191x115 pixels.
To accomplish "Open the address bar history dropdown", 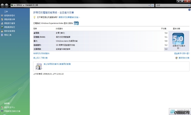I will pos(149,5).
